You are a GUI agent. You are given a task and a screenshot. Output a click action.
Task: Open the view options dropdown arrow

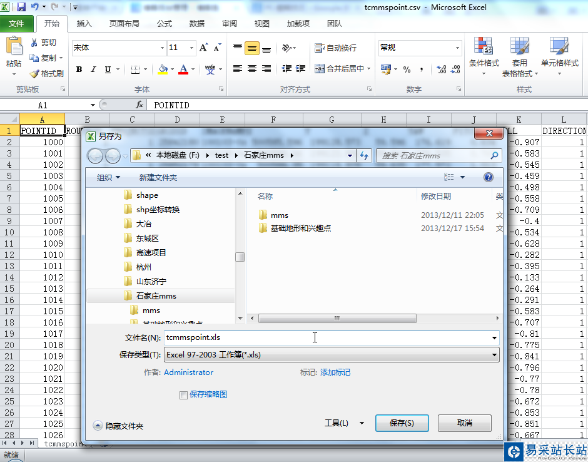point(462,177)
